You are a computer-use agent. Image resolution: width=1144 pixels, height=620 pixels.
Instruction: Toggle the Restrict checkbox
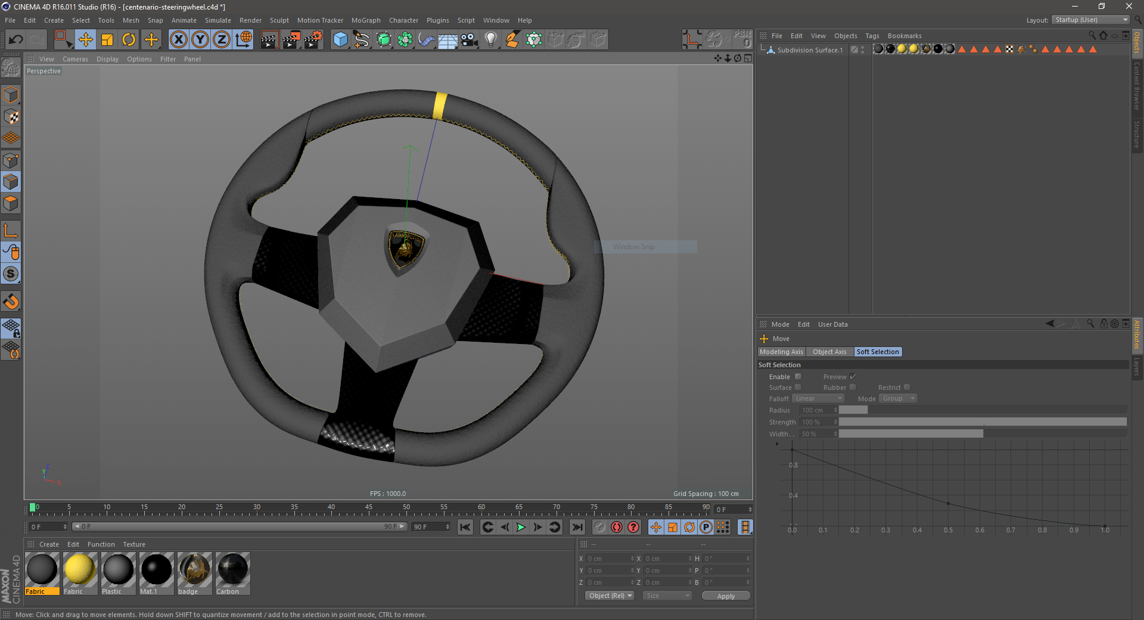tap(907, 387)
